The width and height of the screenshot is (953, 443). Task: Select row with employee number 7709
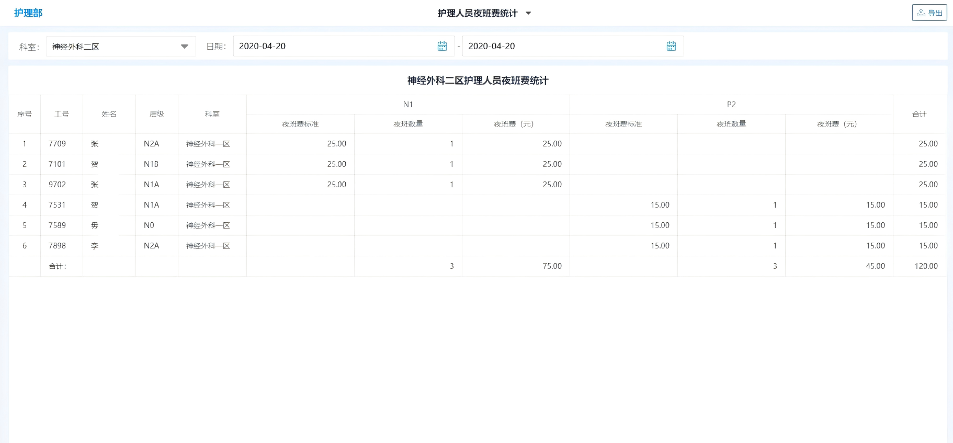tap(58, 144)
